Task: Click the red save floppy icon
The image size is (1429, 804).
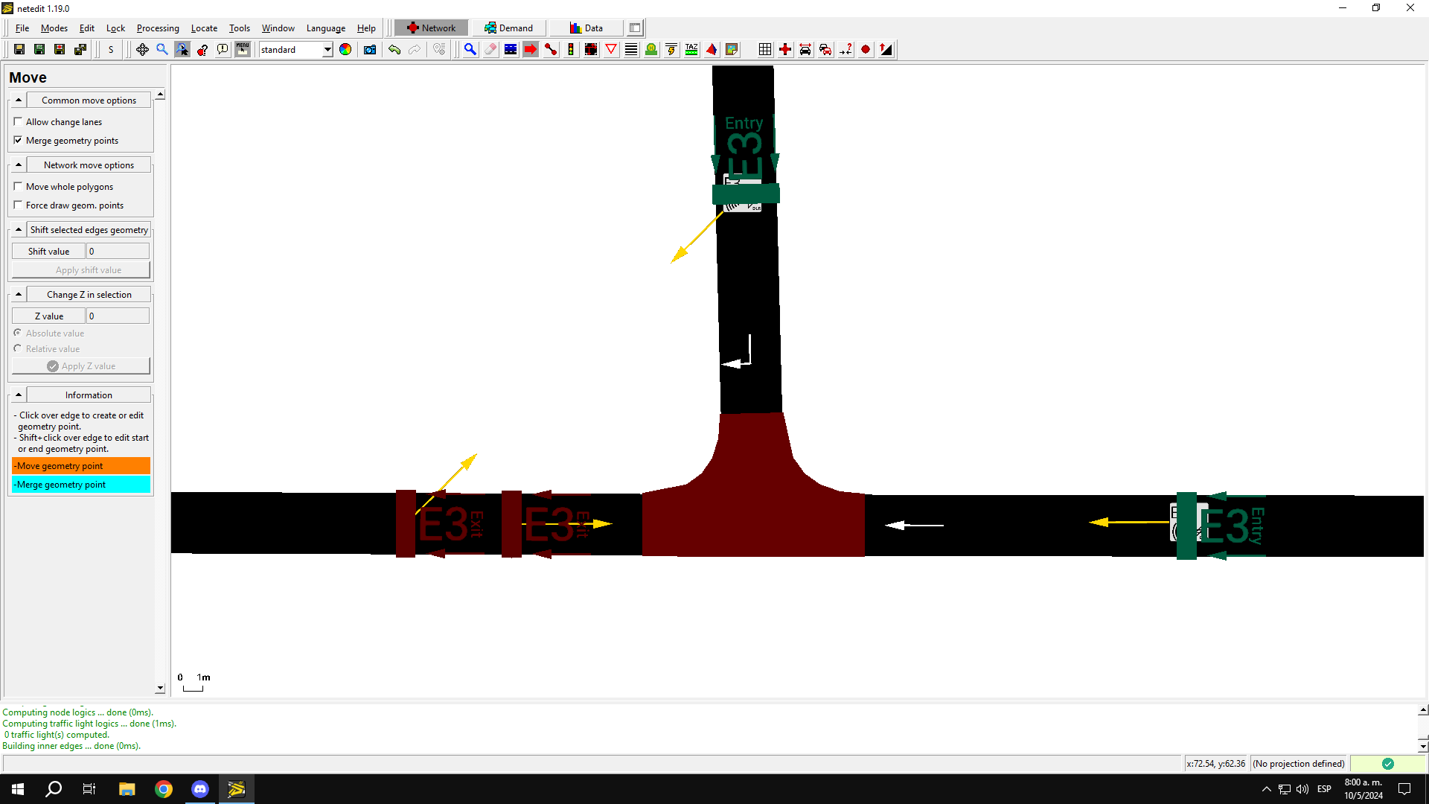Action: [60, 49]
